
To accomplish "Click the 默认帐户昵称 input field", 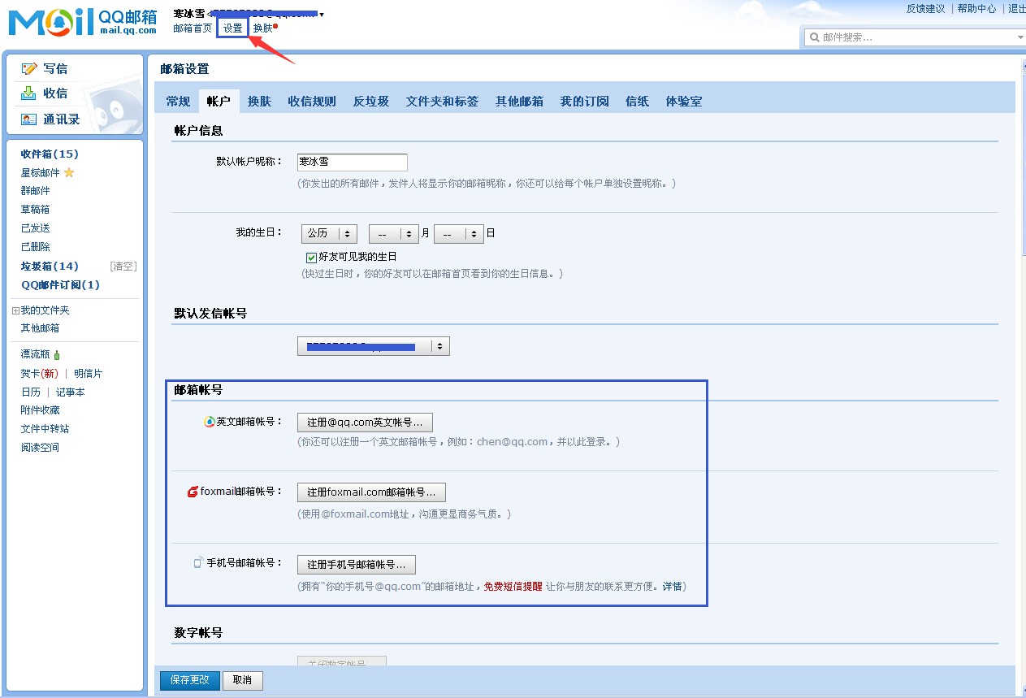I will [x=351, y=161].
